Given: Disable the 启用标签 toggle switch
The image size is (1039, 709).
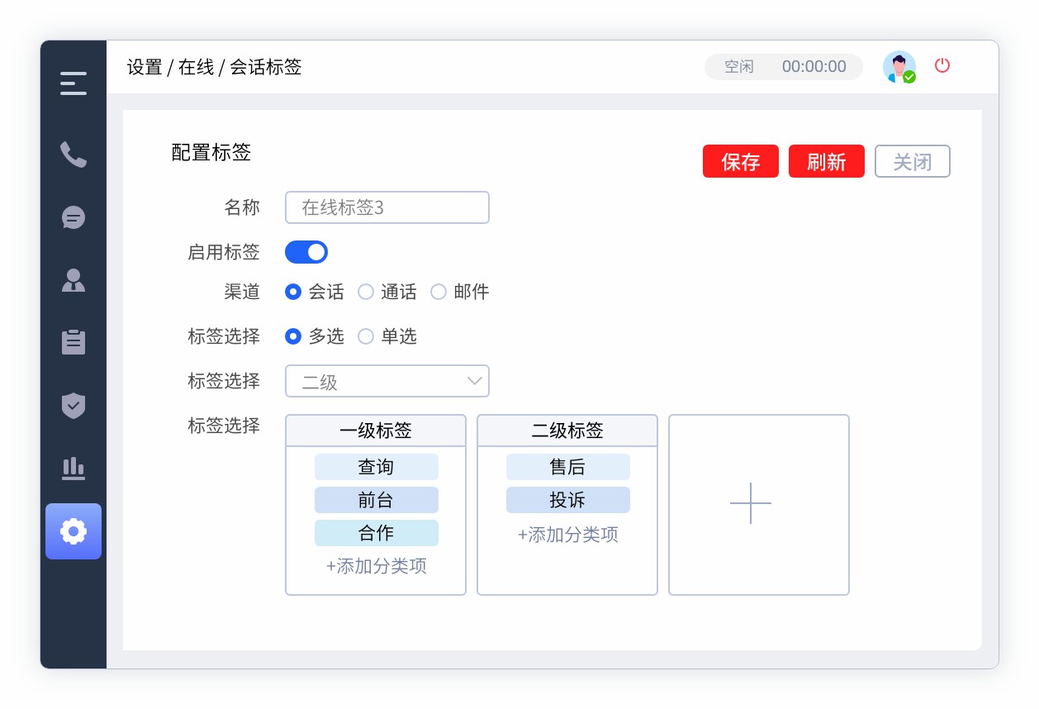Looking at the screenshot, I should pos(306,252).
